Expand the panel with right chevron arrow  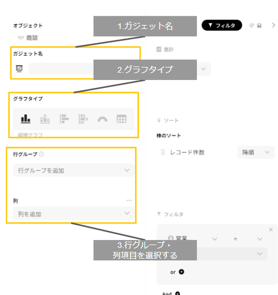(273, 26)
